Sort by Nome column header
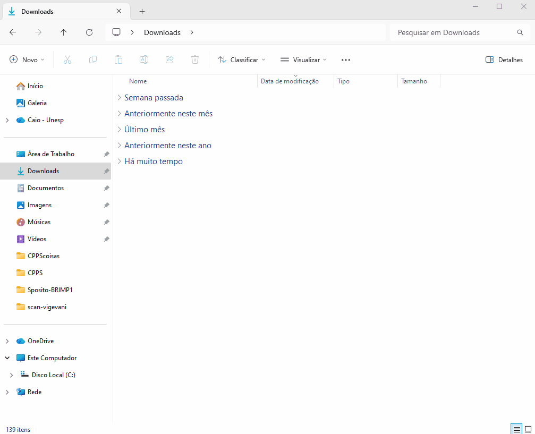Image resolution: width=535 pixels, height=434 pixels. pyautogui.click(x=138, y=81)
